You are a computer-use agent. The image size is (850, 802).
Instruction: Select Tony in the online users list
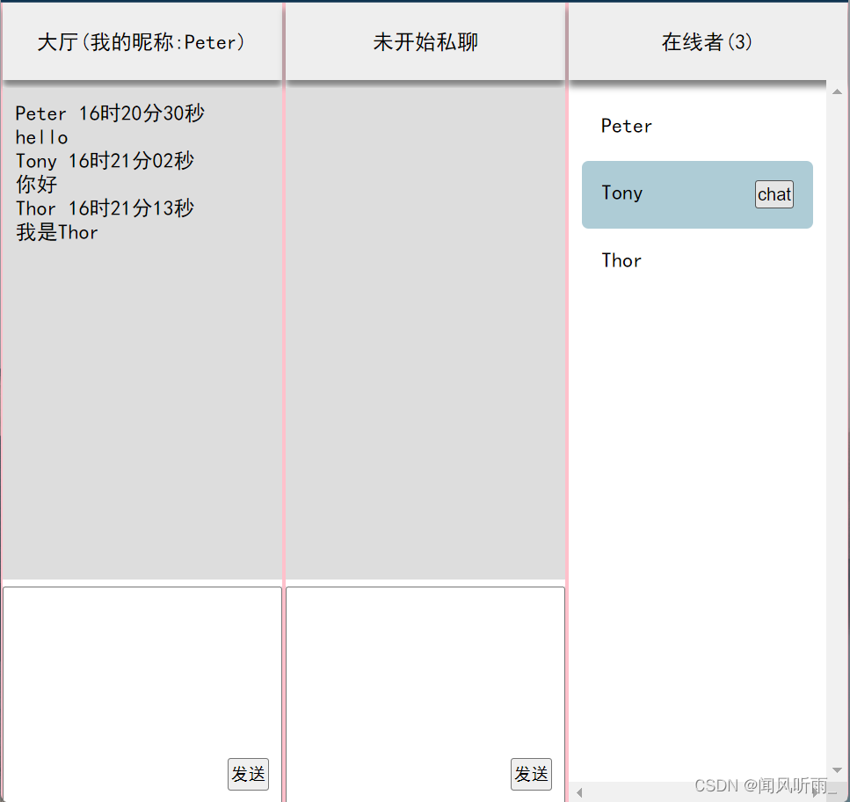point(697,194)
